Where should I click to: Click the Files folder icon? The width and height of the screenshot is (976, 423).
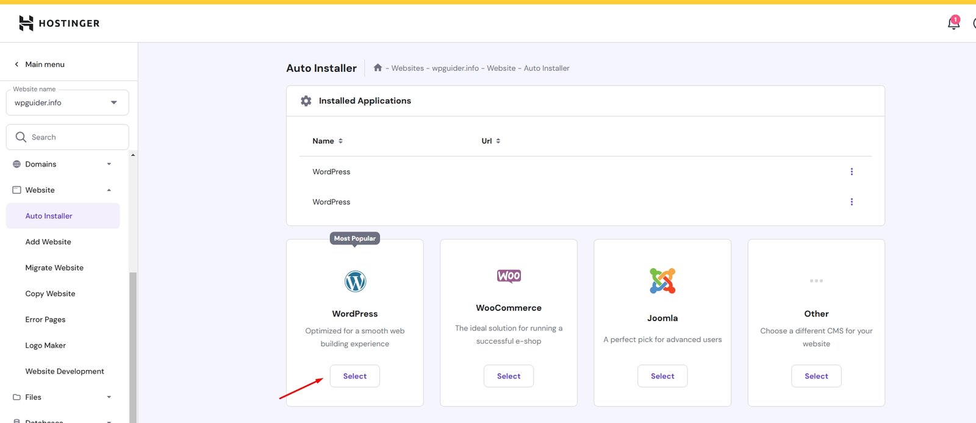pyautogui.click(x=16, y=397)
